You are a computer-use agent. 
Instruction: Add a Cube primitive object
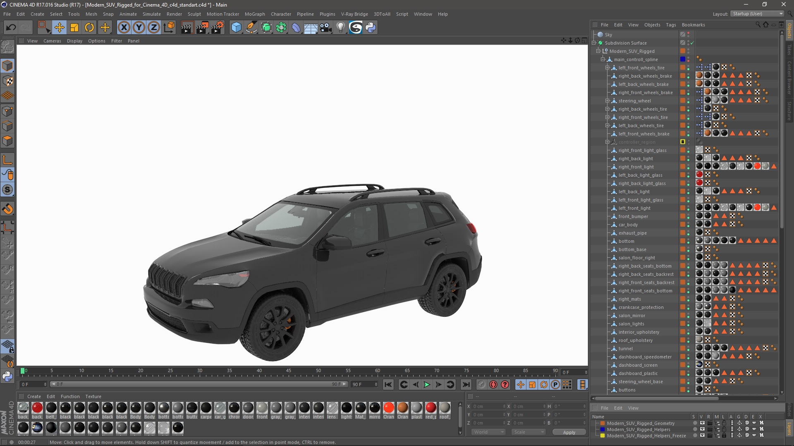click(236, 28)
